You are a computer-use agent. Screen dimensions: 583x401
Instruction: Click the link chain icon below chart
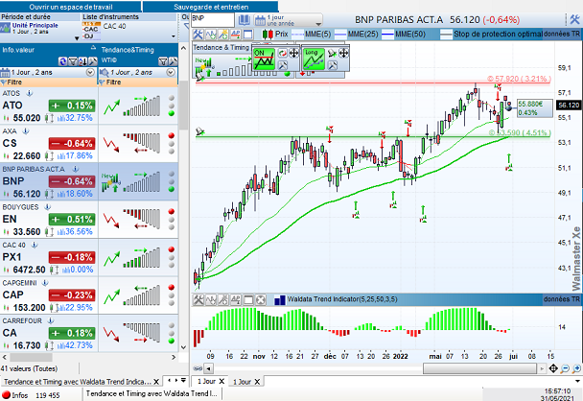198,368
